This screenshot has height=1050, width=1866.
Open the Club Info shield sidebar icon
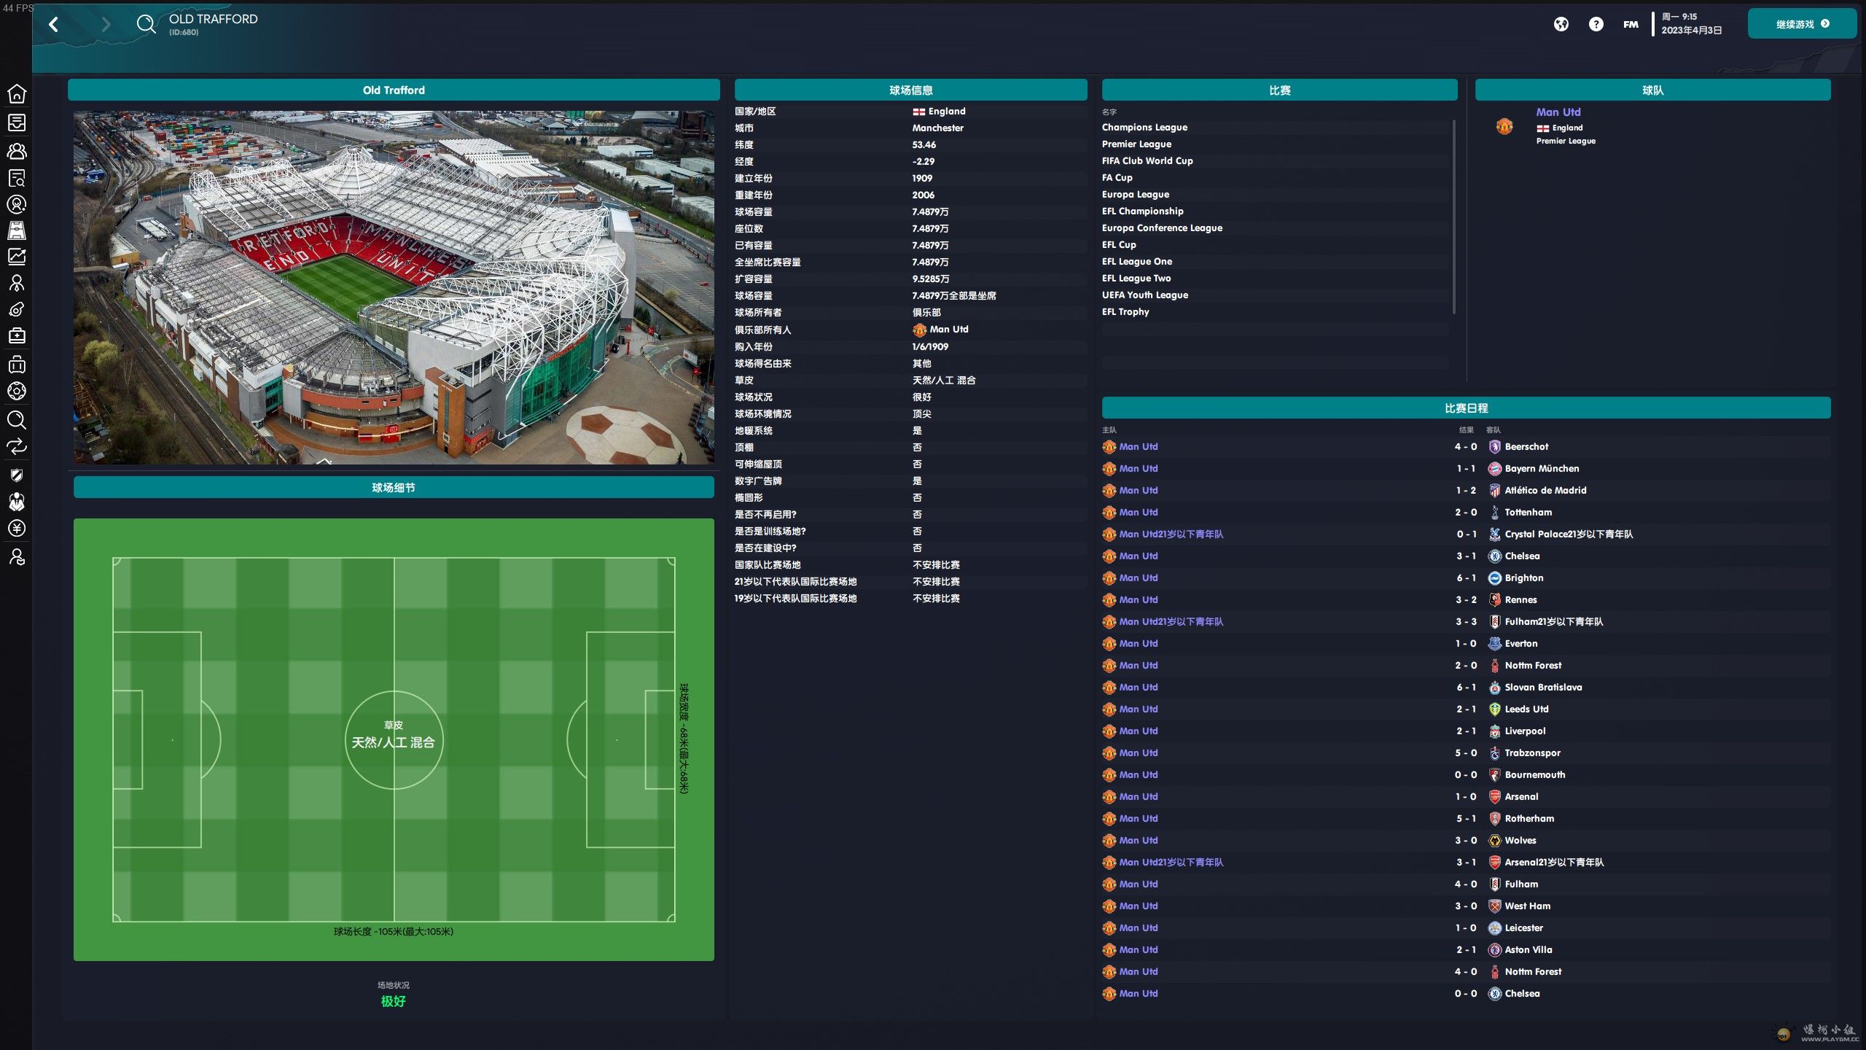pyautogui.click(x=17, y=475)
